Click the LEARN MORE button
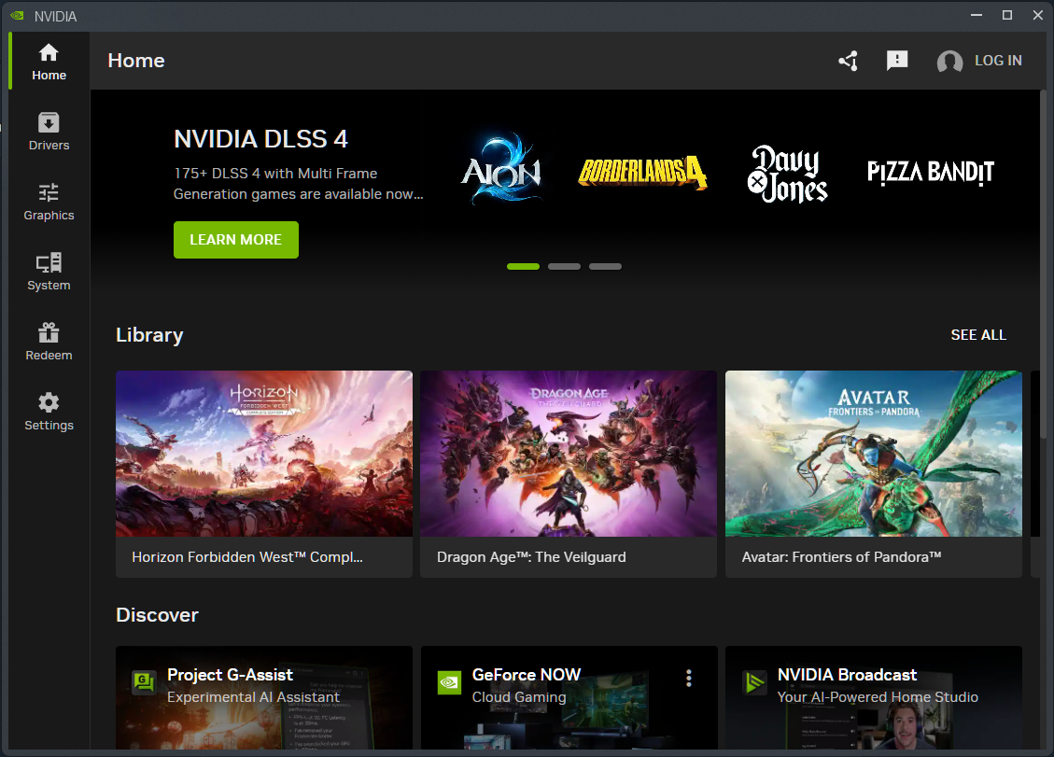This screenshot has width=1054, height=757. 236,239
